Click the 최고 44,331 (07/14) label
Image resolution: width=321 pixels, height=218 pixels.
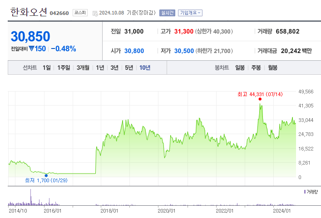[260, 94]
